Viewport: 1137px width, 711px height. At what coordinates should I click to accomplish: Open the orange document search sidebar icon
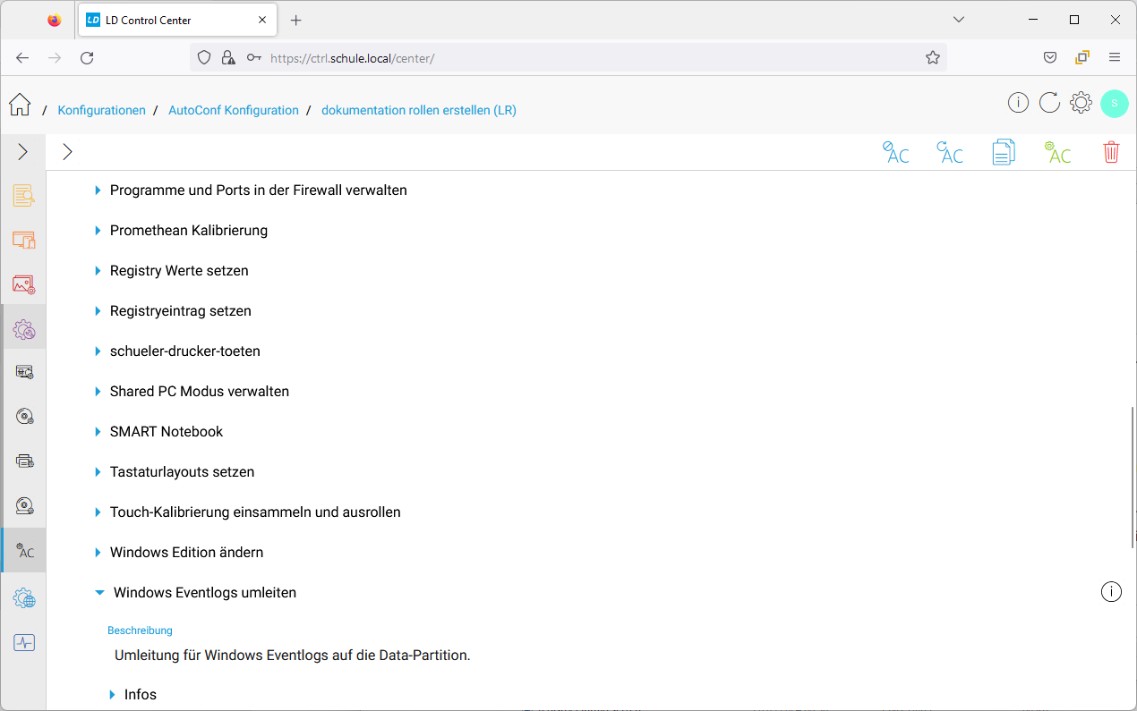pyautogui.click(x=24, y=196)
